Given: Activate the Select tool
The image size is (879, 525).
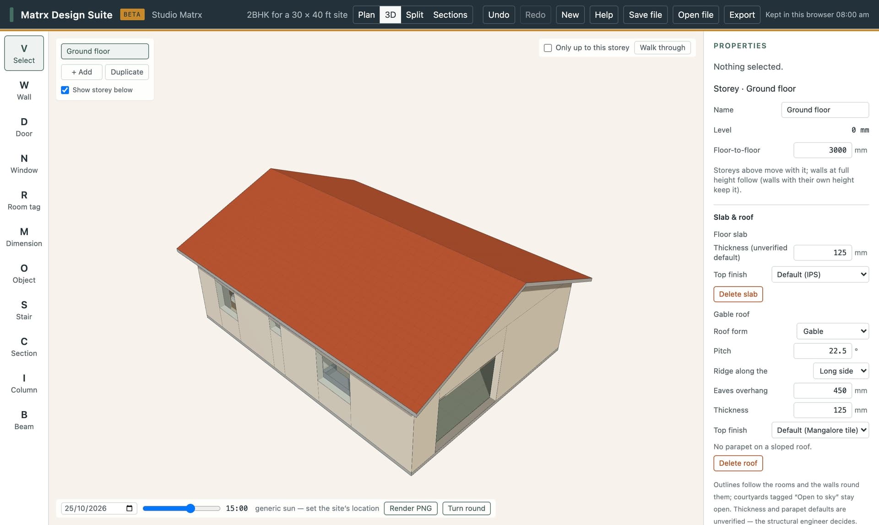Looking at the screenshot, I should tap(24, 53).
